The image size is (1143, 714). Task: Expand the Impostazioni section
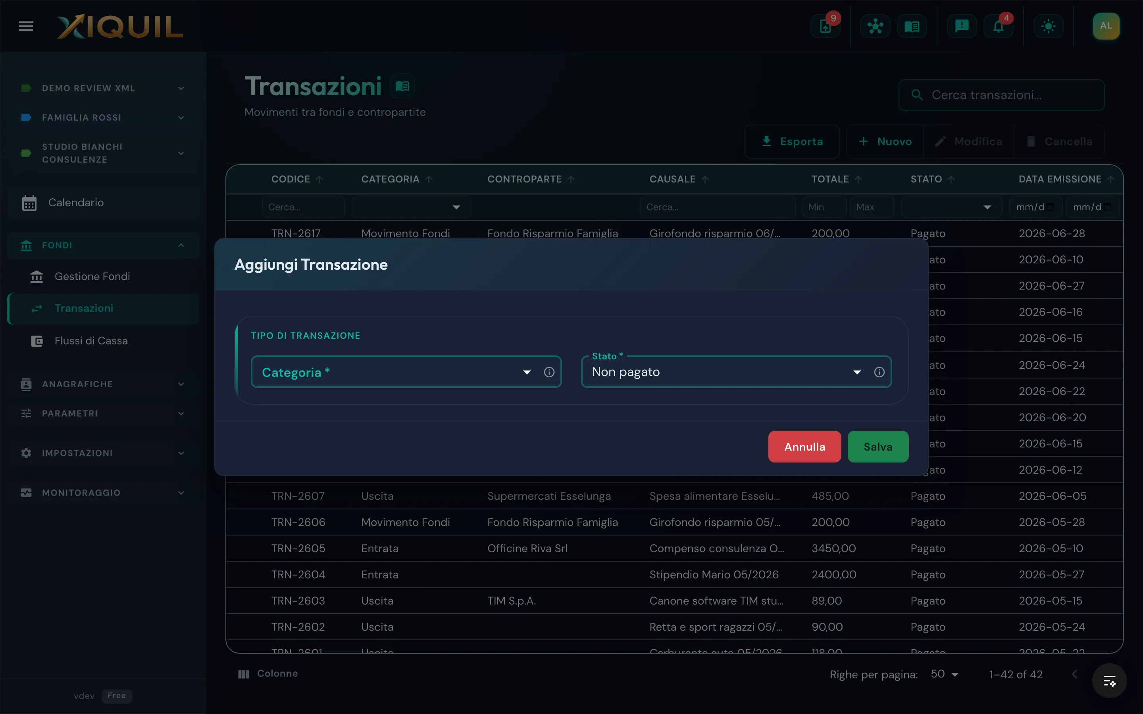point(103,453)
